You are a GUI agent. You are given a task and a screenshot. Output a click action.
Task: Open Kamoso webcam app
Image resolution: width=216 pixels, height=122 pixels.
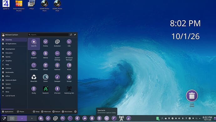57,67
